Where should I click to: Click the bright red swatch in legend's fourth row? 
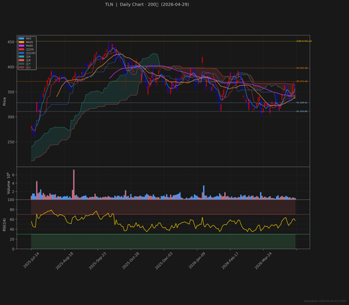pyautogui.click(x=22, y=50)
